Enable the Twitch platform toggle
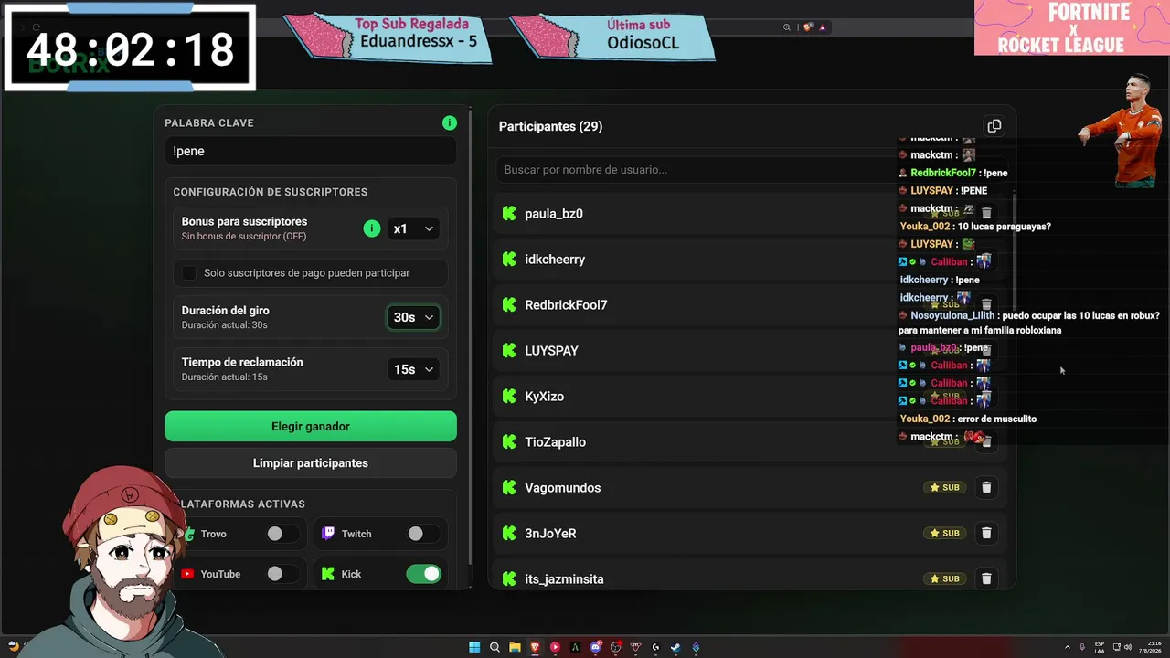The width and height of the screenshot is (1170, 658). pyautogui.click(x=423, y=534)
